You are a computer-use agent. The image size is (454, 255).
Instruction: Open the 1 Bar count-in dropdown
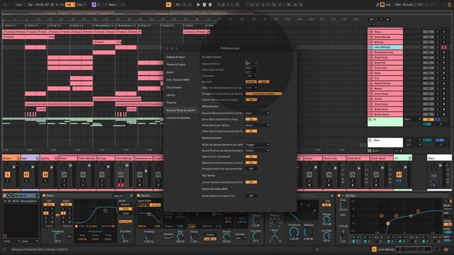(251, 76)
